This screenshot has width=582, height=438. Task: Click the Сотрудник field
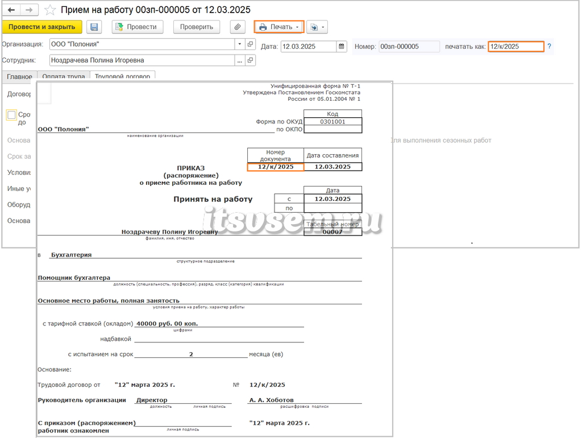click(x=142, y=60)
